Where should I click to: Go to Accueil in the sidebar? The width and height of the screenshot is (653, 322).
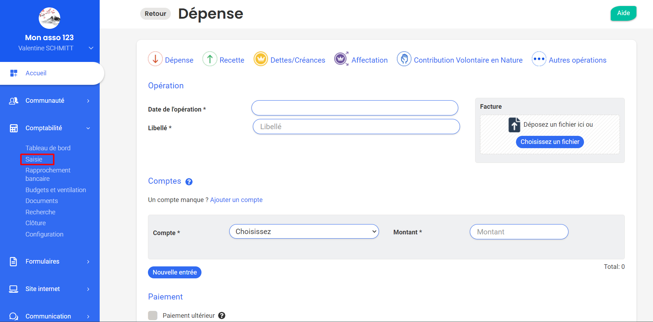pos(52,73)
